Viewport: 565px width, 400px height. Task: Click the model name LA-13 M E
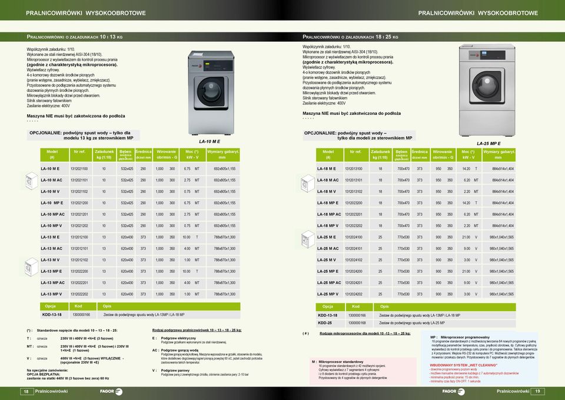[50, 237]
